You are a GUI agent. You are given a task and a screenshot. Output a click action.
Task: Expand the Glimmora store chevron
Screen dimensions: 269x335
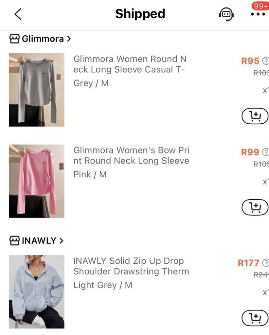pos(68,39)
